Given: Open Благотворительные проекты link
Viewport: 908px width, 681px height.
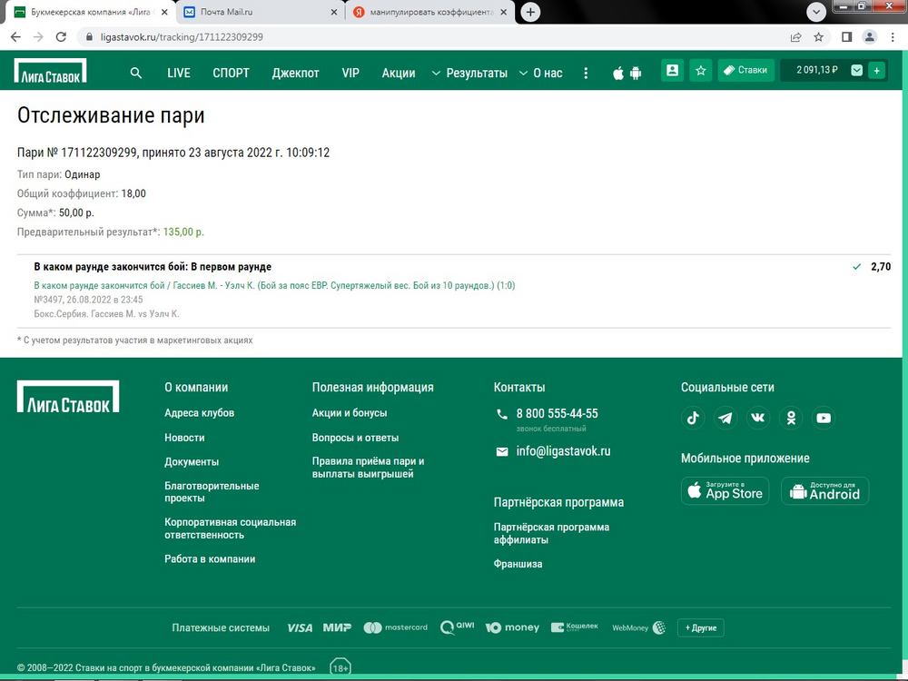Looking at the screenshot, I should 212,492.
